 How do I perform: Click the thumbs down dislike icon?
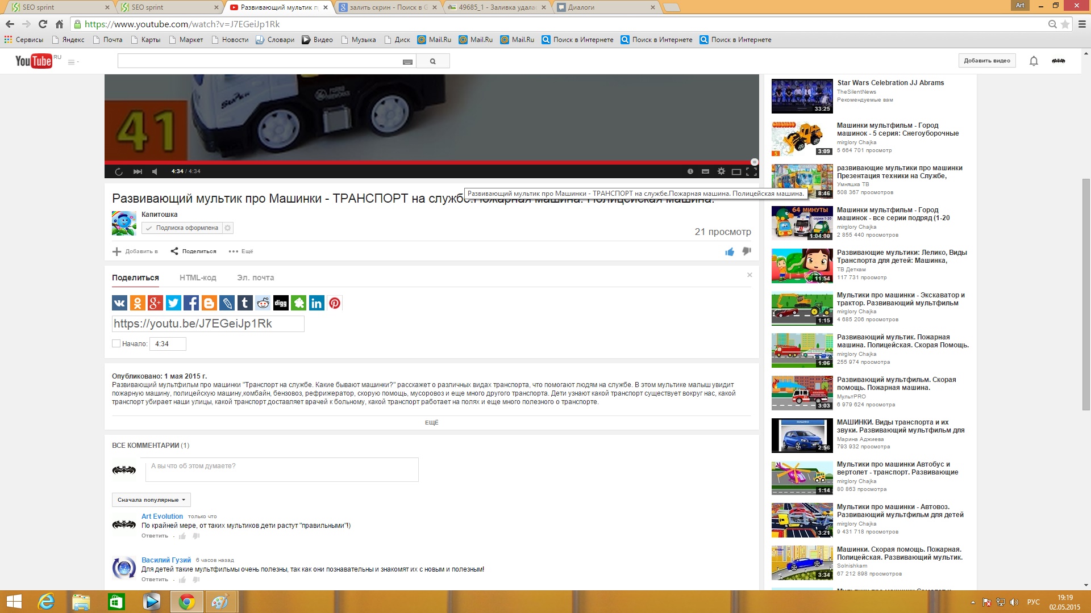(x=747, y=251)
